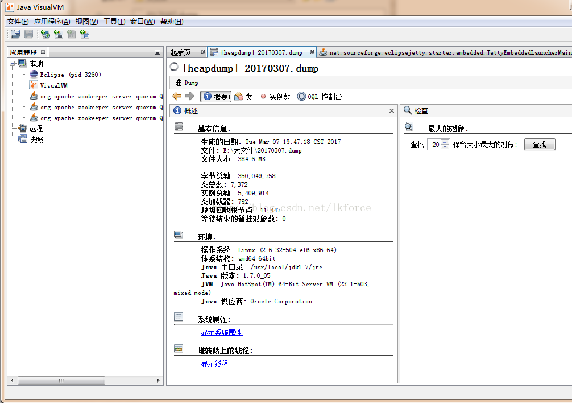572x403 pixels.
Task: Close the 概述 overview section
Action: point(391,110)
